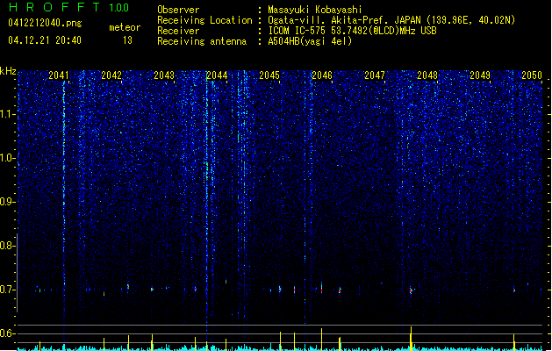Click the 'Receiving Location' field label
Image resolution: width=552 pixels, height=351 pixels.
coord(204,20)
